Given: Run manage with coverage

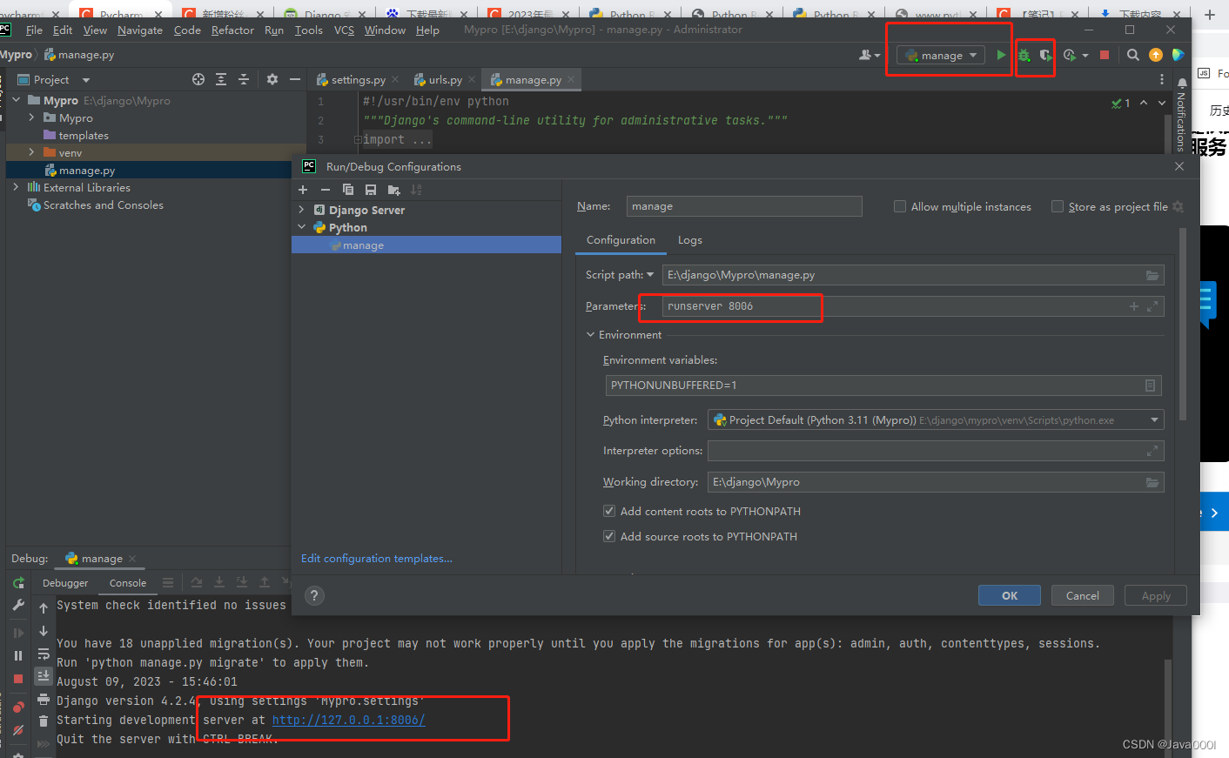Looking at the screenshot, I should (x=1045, y=55).
